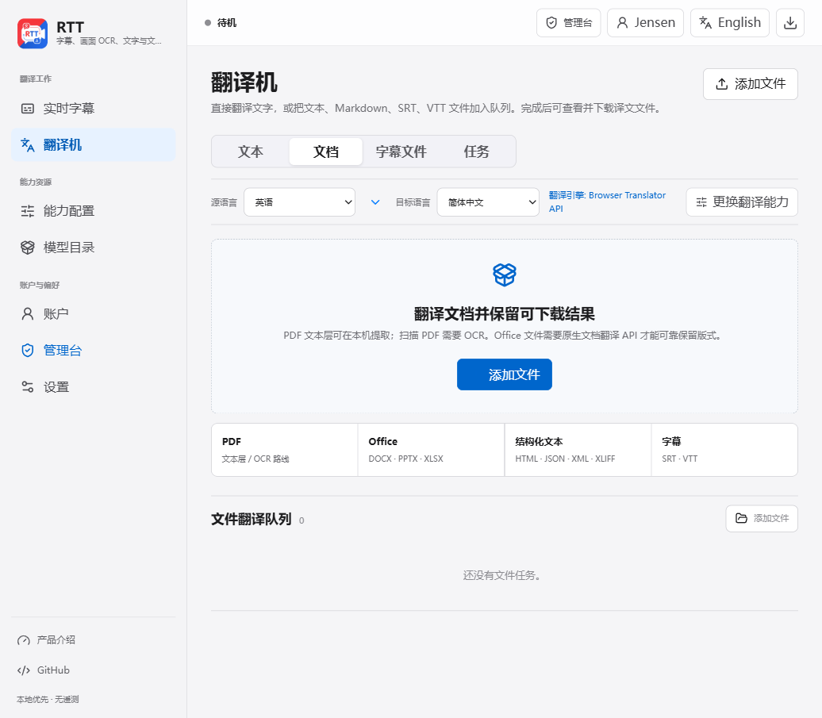Switch to the 任务 tab

(476, 152)
